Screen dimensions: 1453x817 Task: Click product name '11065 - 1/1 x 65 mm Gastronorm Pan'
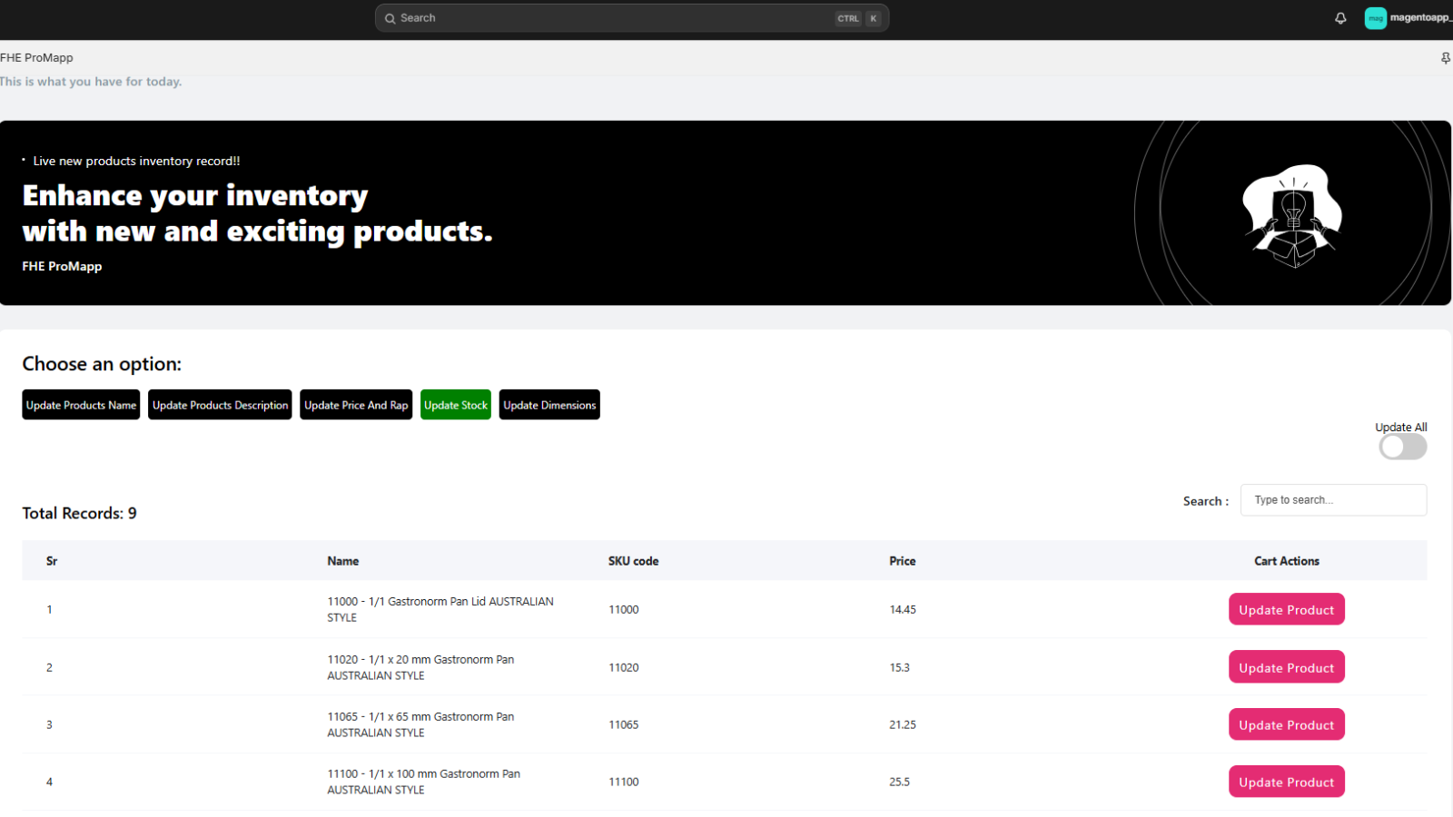(420, 724)
